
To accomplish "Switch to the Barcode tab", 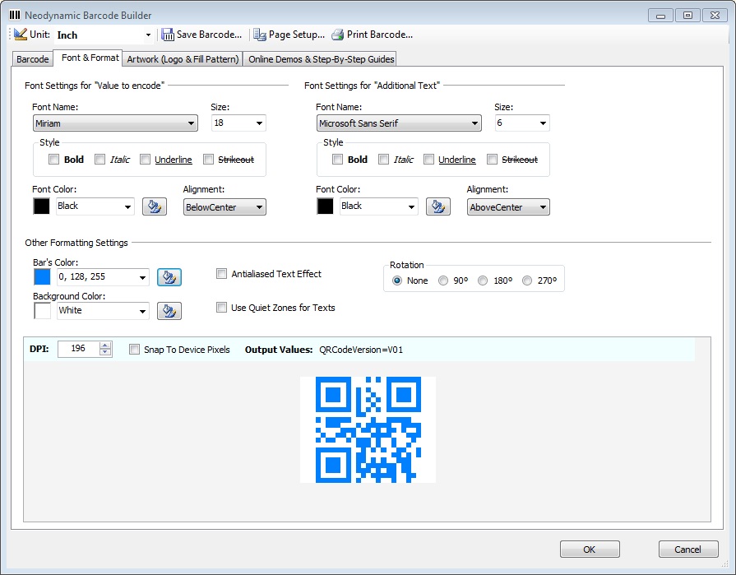I will pos(32,59).
